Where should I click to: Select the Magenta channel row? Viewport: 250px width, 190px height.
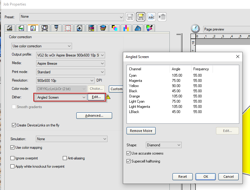[183, 81]
